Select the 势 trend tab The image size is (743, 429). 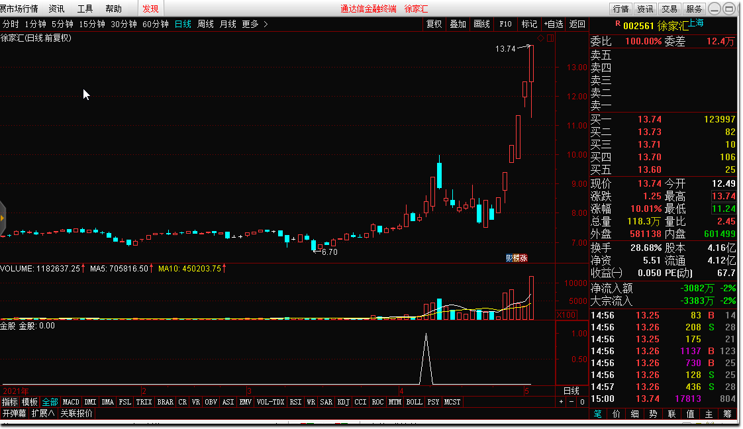point(653,414)
